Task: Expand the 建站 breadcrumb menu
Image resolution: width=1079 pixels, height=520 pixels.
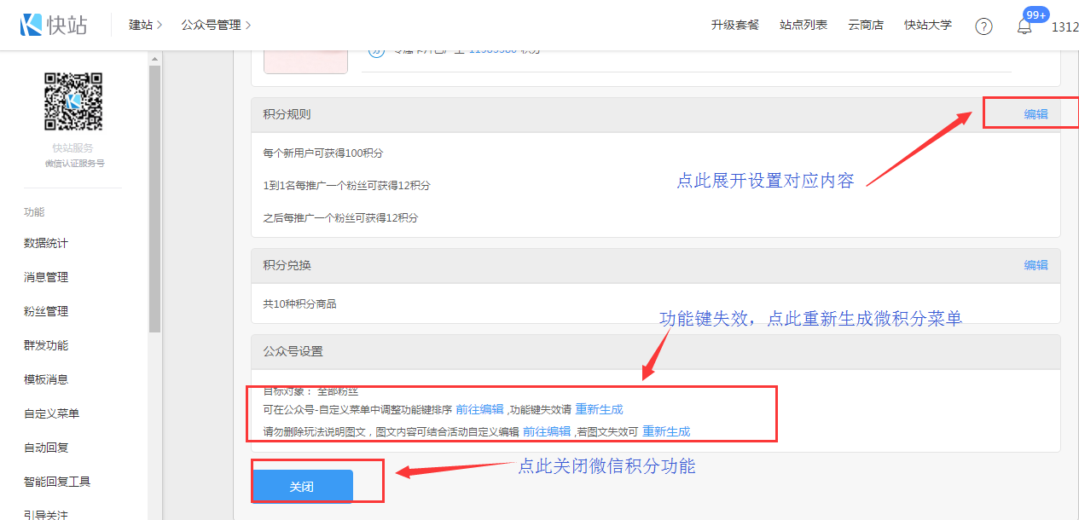Action: coord(145,26)
